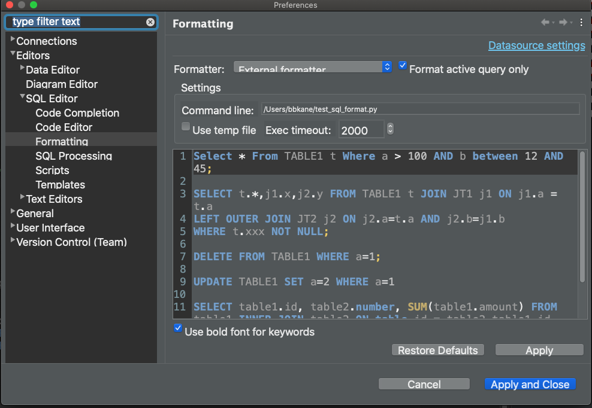Open the three-dot overflow menu
Viewport: 592px width, 408px height.
[581, 22]
